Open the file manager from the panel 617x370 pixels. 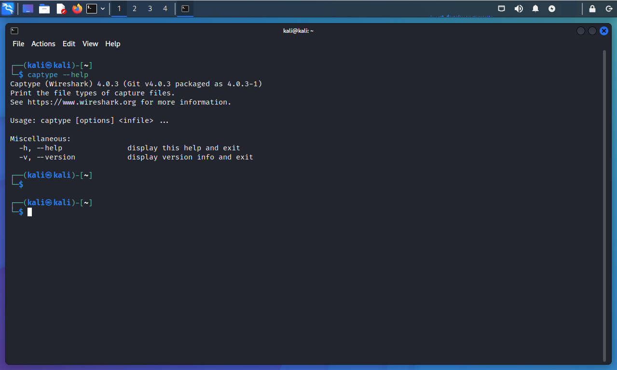coord(44,9)
